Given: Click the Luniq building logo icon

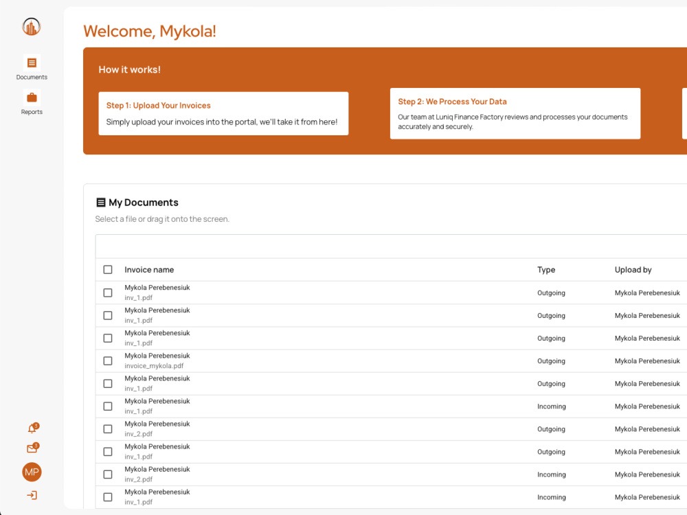Looking at the screenshot, I should pyautogui.click(x=32, y=27).
